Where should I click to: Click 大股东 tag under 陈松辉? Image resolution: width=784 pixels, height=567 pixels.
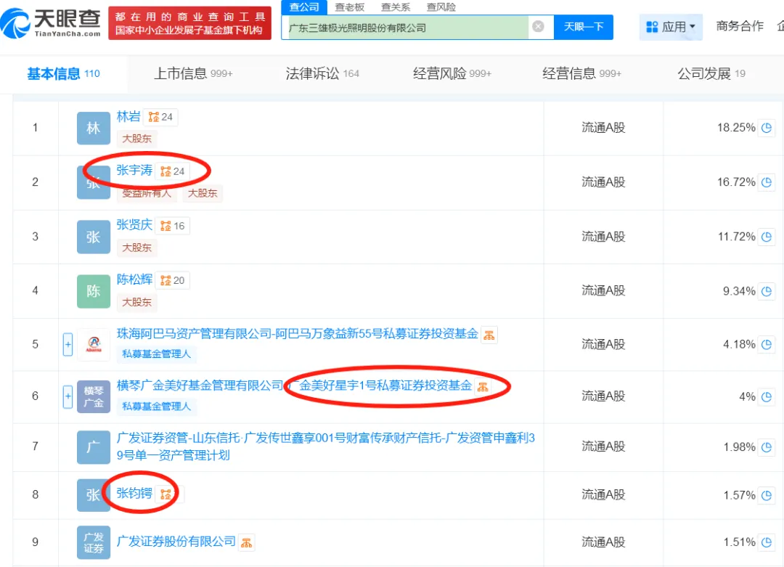[136, 303]
